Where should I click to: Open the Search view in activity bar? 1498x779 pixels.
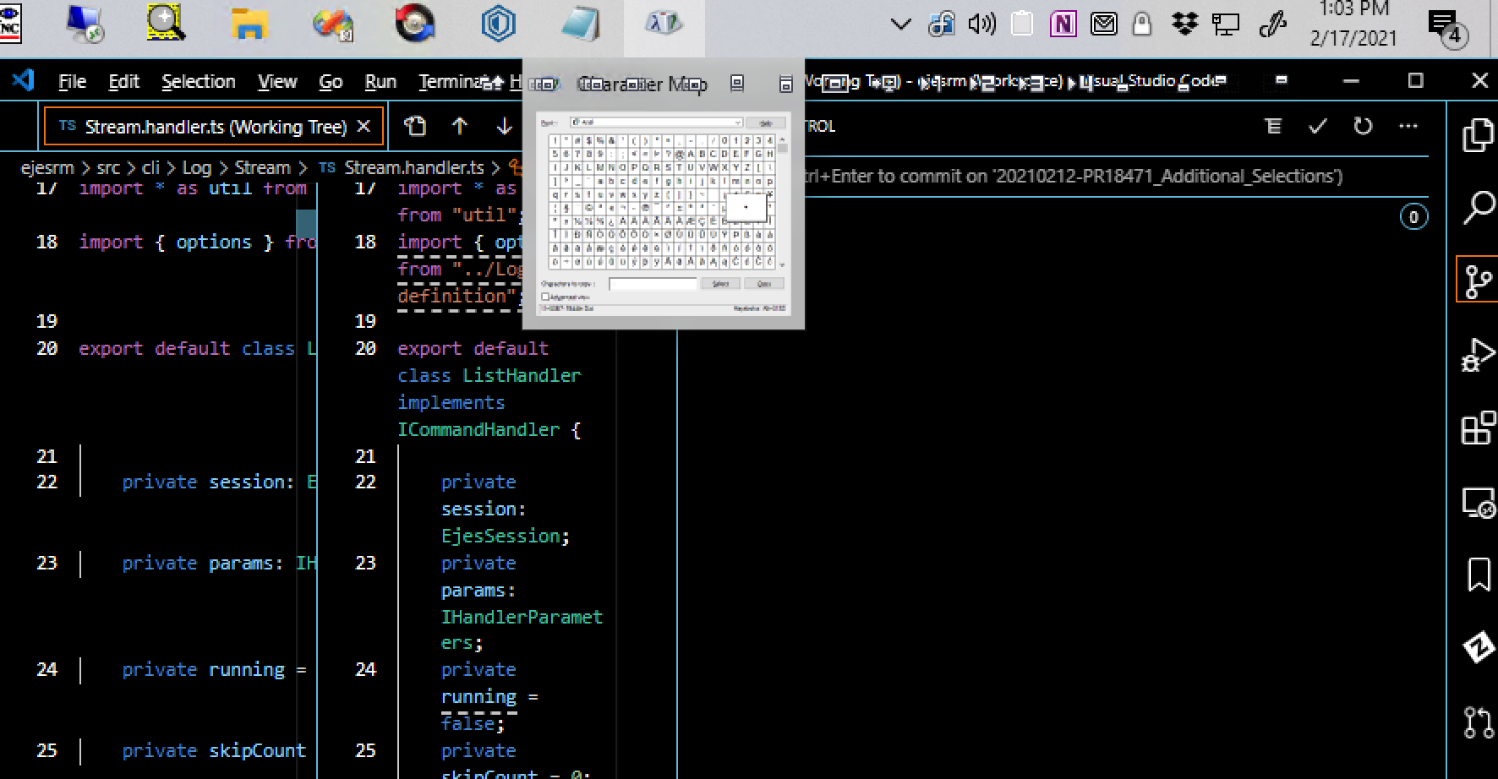tap(1478, 207)
